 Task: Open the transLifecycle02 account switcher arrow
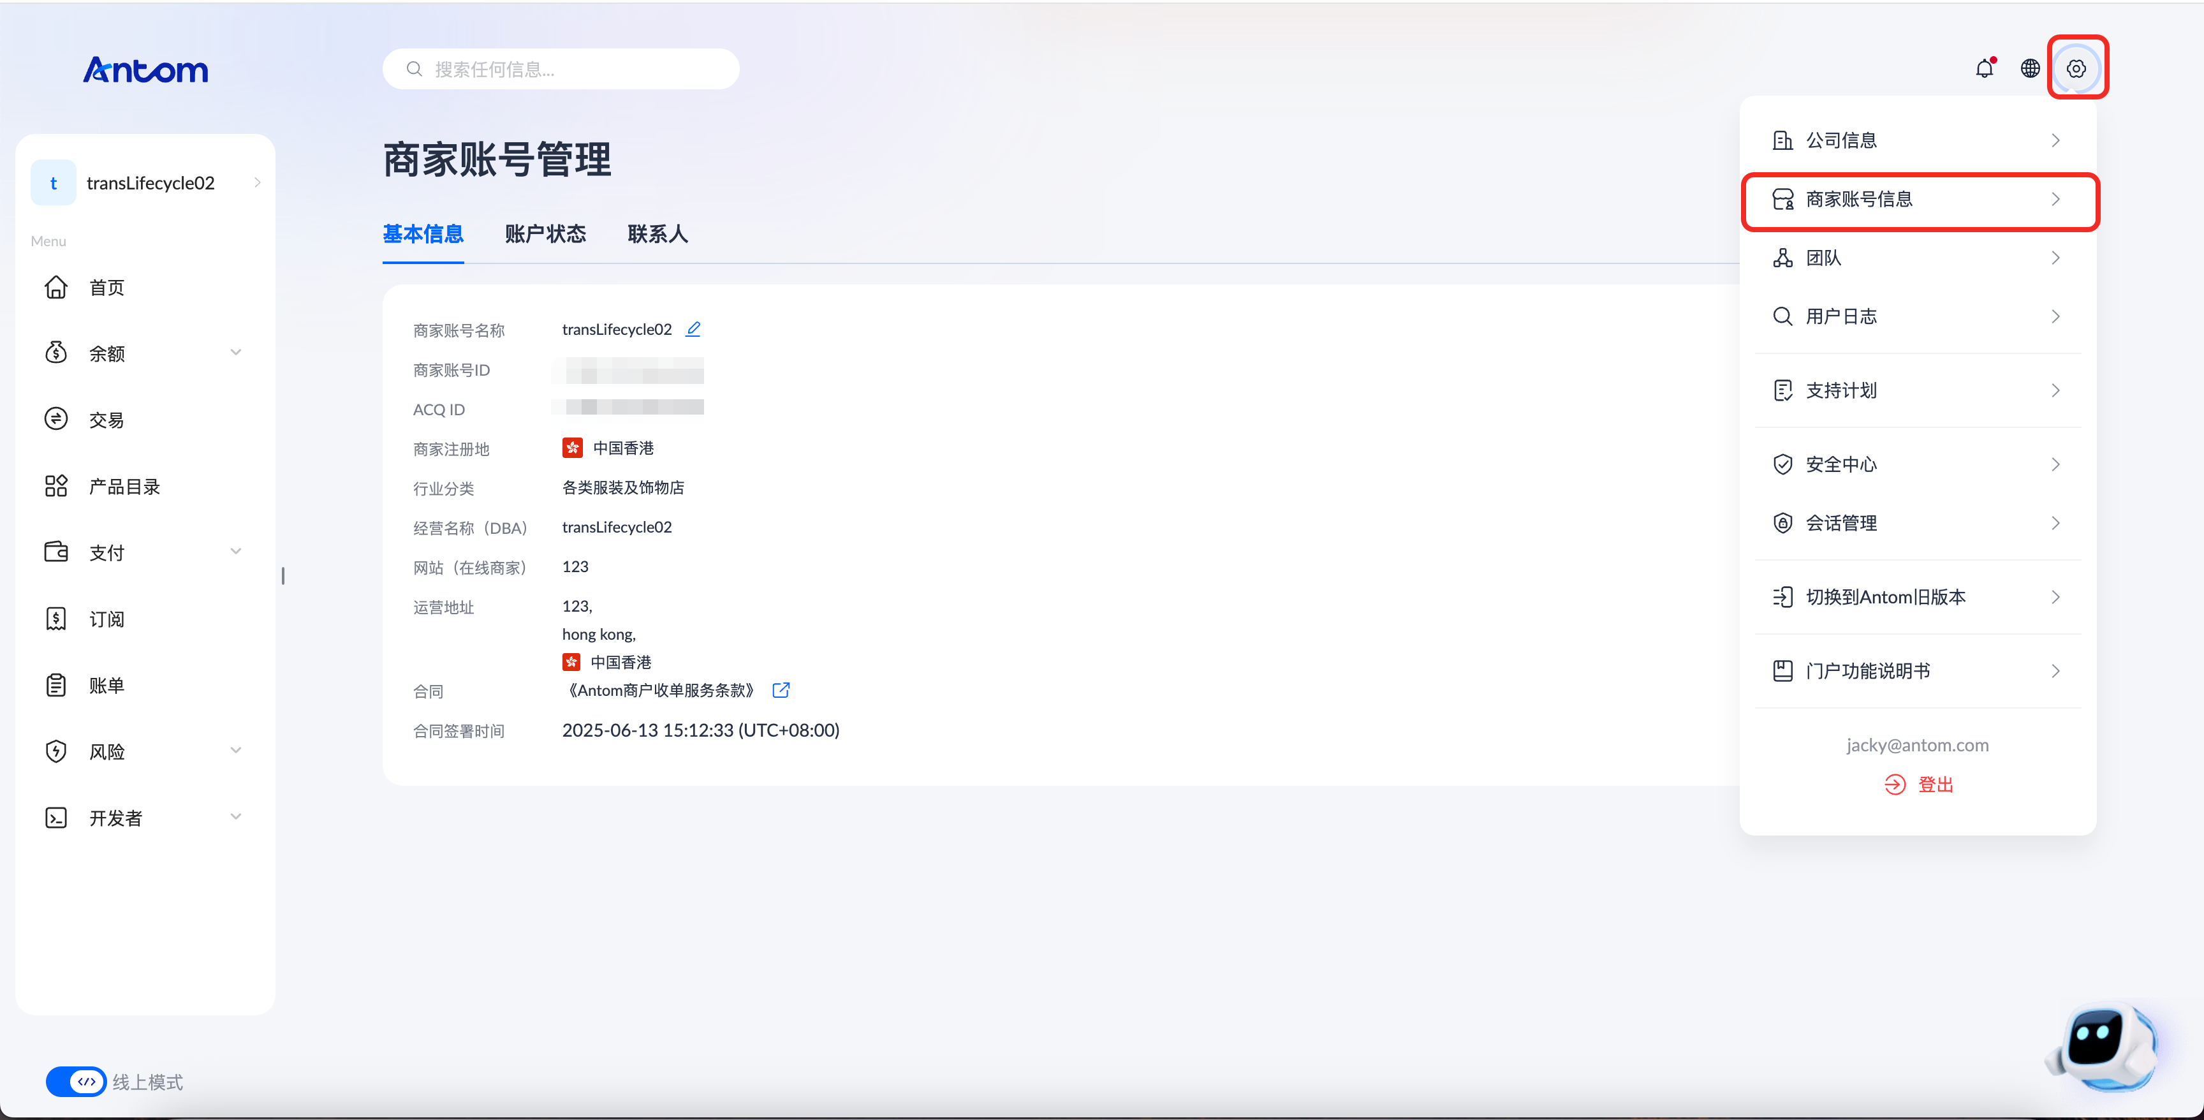click(256, 183)
